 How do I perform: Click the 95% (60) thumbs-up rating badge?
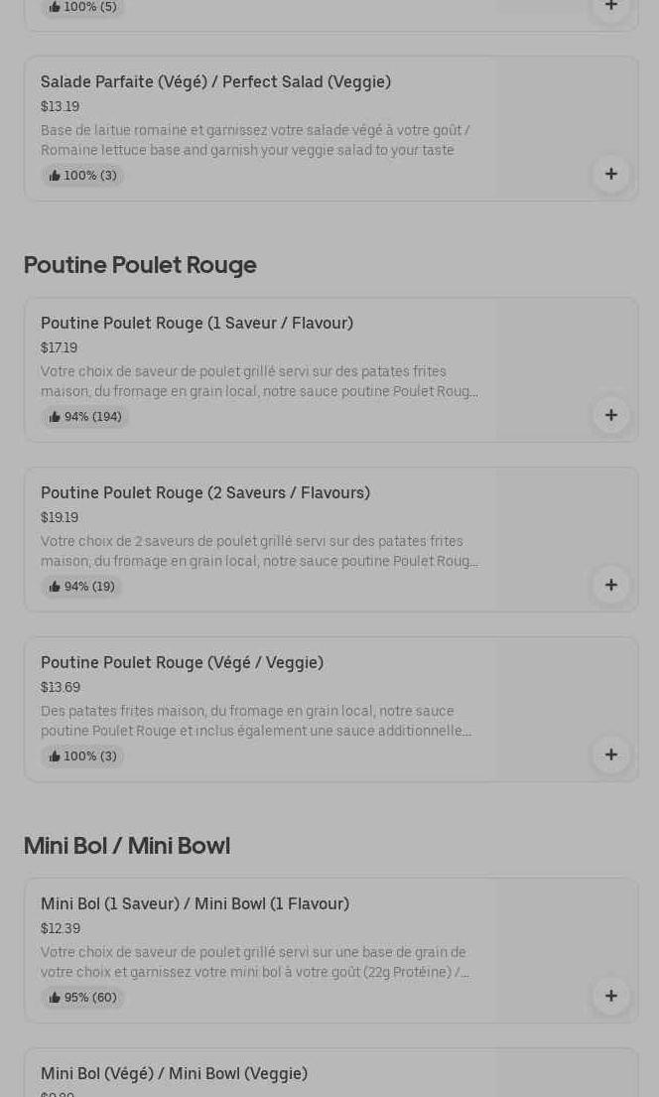(82, 998)
